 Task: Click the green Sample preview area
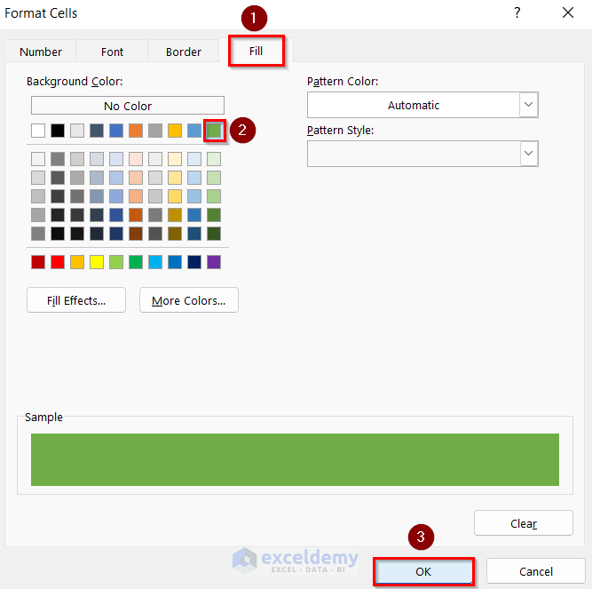click(295, 459)
